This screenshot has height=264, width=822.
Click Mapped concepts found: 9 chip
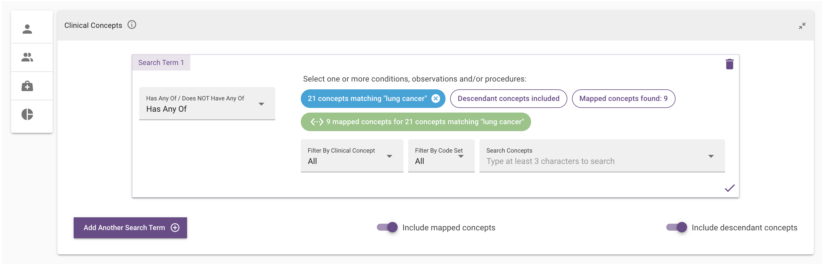pos(623,98)
